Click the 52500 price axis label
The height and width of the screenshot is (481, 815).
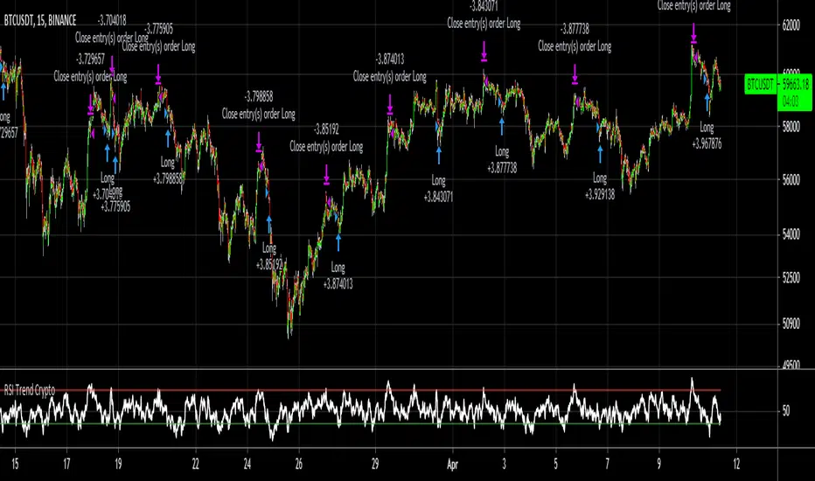791,278
